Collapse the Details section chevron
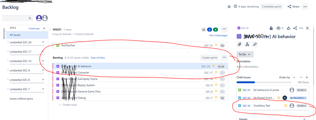 pos(304,119)
